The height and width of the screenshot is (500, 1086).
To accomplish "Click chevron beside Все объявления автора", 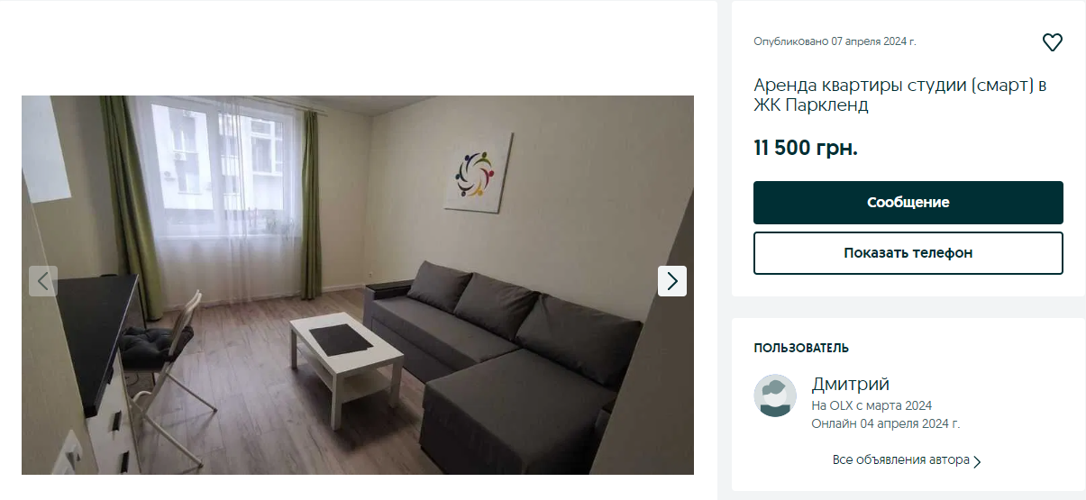I will point(978,461).
